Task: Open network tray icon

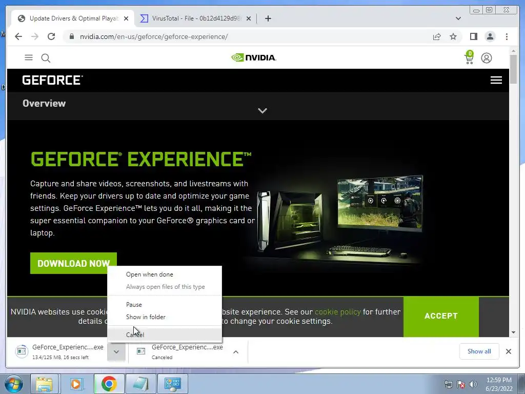Action: pos(448,384)
